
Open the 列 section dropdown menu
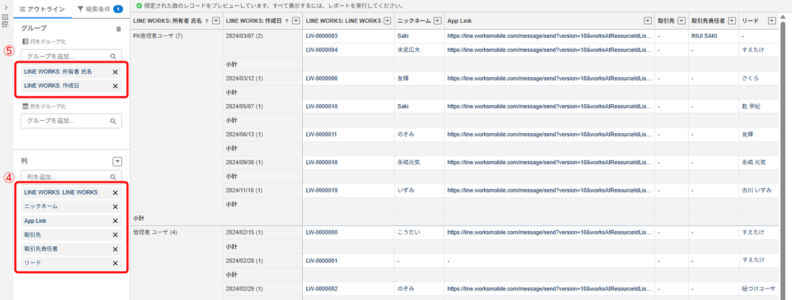coord(117,161)
